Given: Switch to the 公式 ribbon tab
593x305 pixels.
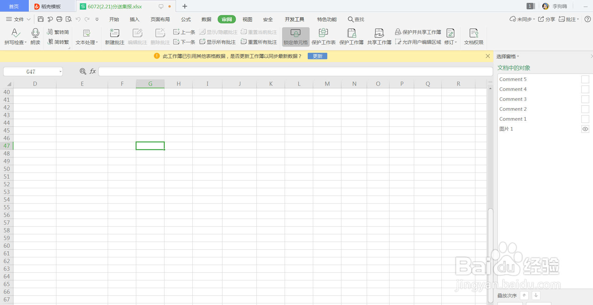Looking at the screenshot, I should click(186, 19).
